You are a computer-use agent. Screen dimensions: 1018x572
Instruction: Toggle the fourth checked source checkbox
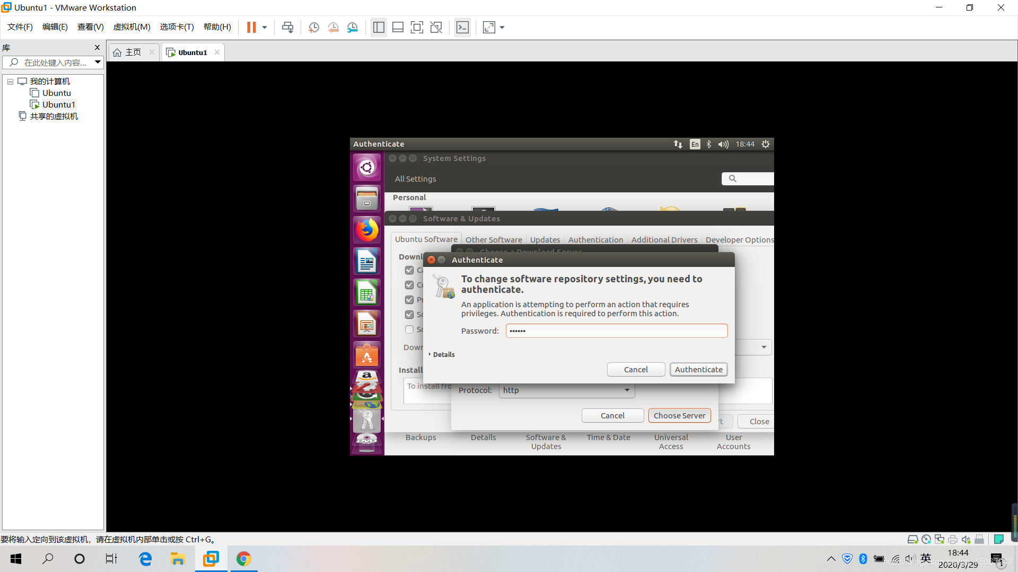[x=409, y=315]
